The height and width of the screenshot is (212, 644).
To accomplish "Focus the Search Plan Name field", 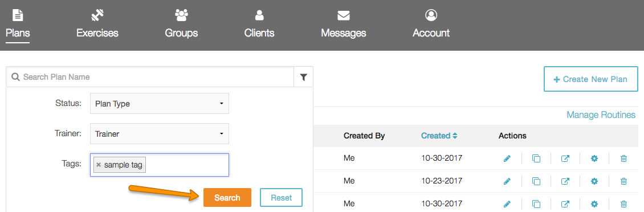I will [x=150, y=77].
